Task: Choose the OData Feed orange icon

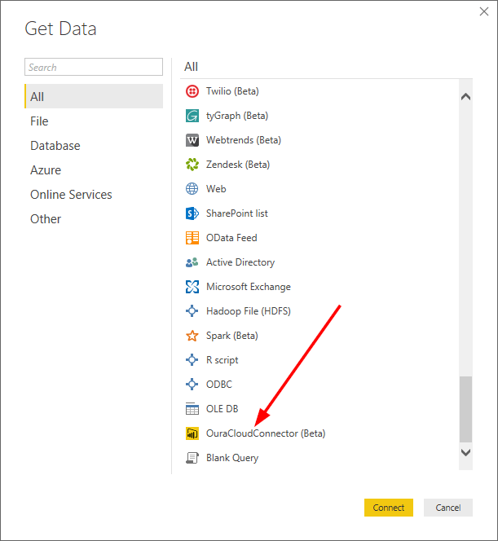Action: 192,238
